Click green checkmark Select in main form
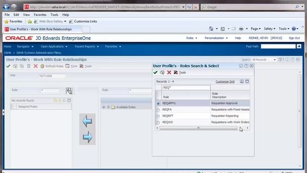307x173 pixels. (8, 66)
